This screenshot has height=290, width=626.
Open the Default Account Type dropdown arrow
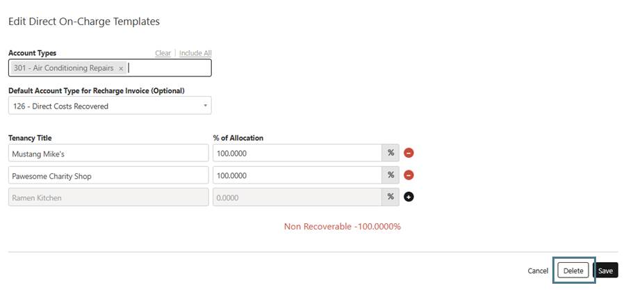(205, 106)
